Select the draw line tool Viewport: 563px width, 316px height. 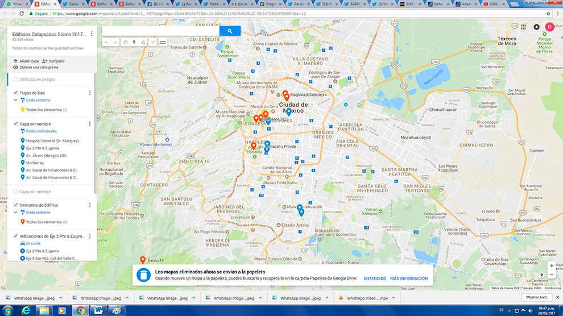tap(143, 42)
